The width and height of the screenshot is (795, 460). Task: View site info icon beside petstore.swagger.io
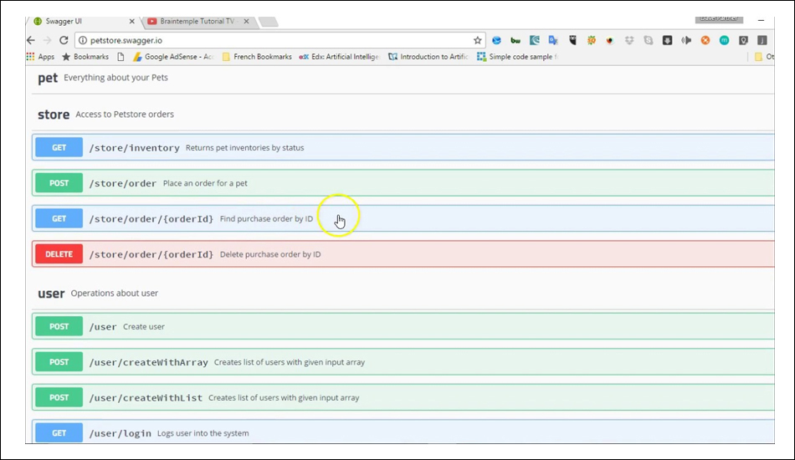point(83,40)
